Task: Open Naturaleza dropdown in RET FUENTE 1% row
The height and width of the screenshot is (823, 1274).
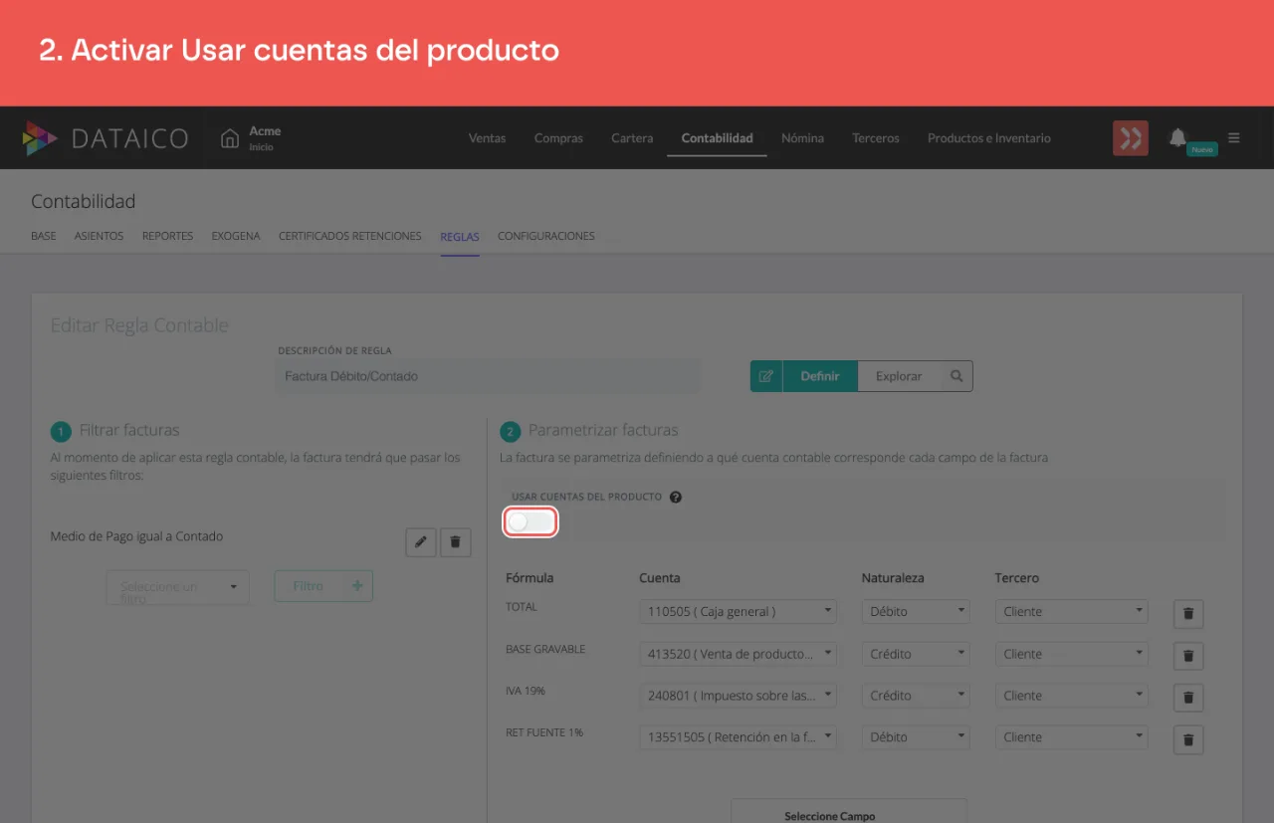Action: [916, 736]
